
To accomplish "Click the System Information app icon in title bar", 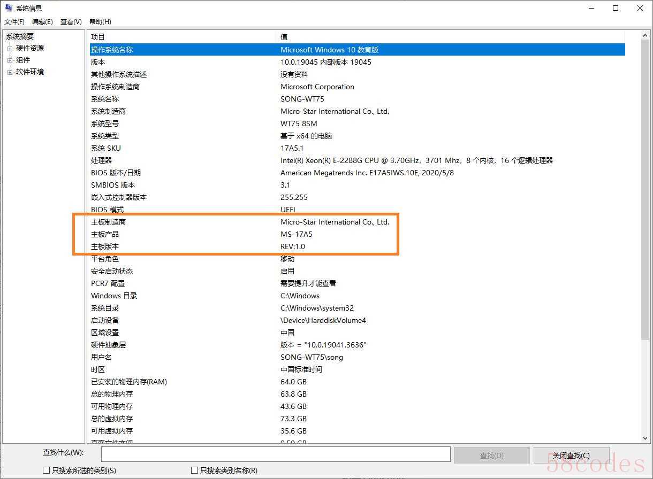I will tap(9, 8).
